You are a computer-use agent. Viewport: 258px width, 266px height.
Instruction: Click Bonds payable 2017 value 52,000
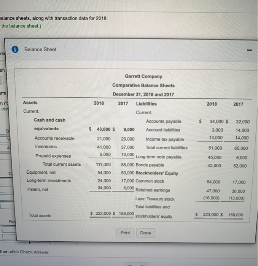[240, 166]
